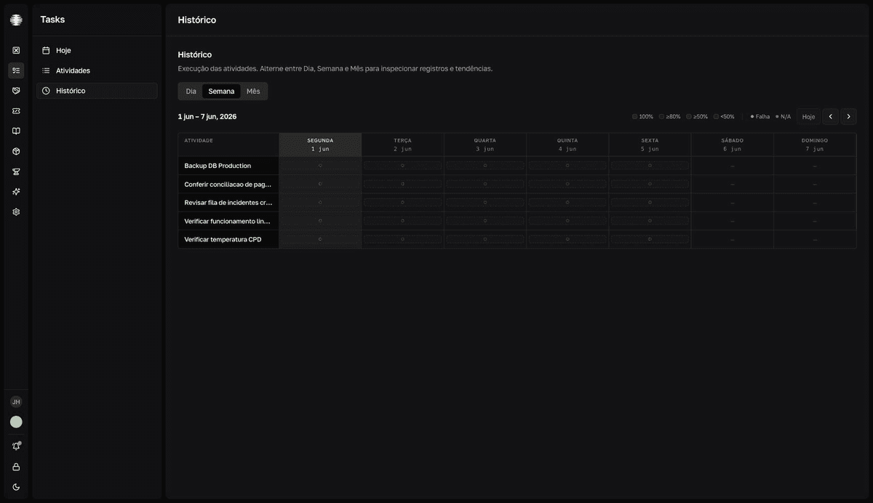This screenshot has width=873, height=503.
Task: Select Histórico in Tasks sidebar
Action: point(97,91)
